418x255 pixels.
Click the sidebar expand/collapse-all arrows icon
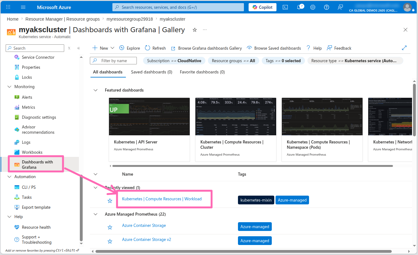pyautogui.click(x=69, y=48)
